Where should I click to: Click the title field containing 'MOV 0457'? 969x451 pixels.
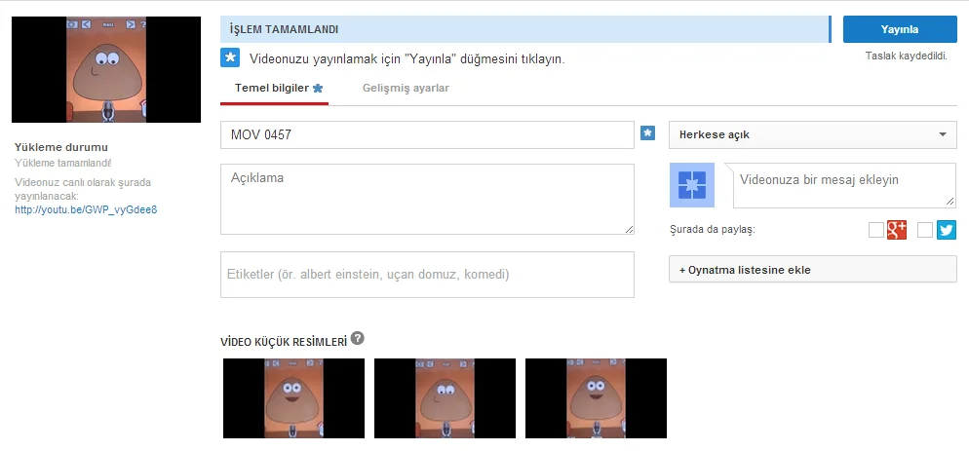click(427, 134)
